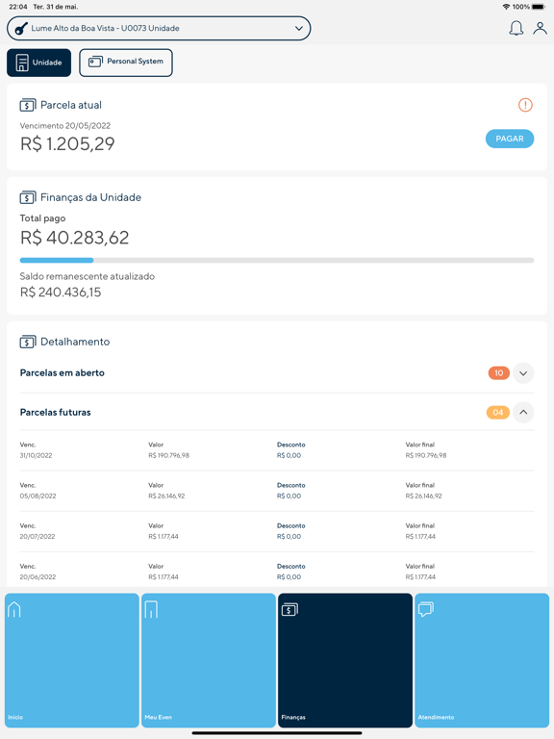Click the current installment amount R$ 1.205,29
Viewport: 554px width, 739px height.
[67, 143]
